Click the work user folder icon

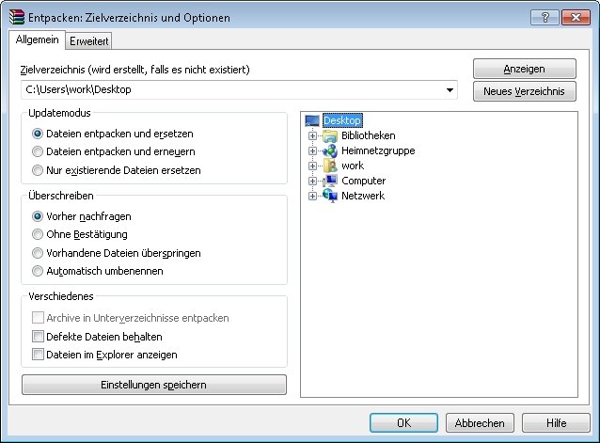pos(330,166)
